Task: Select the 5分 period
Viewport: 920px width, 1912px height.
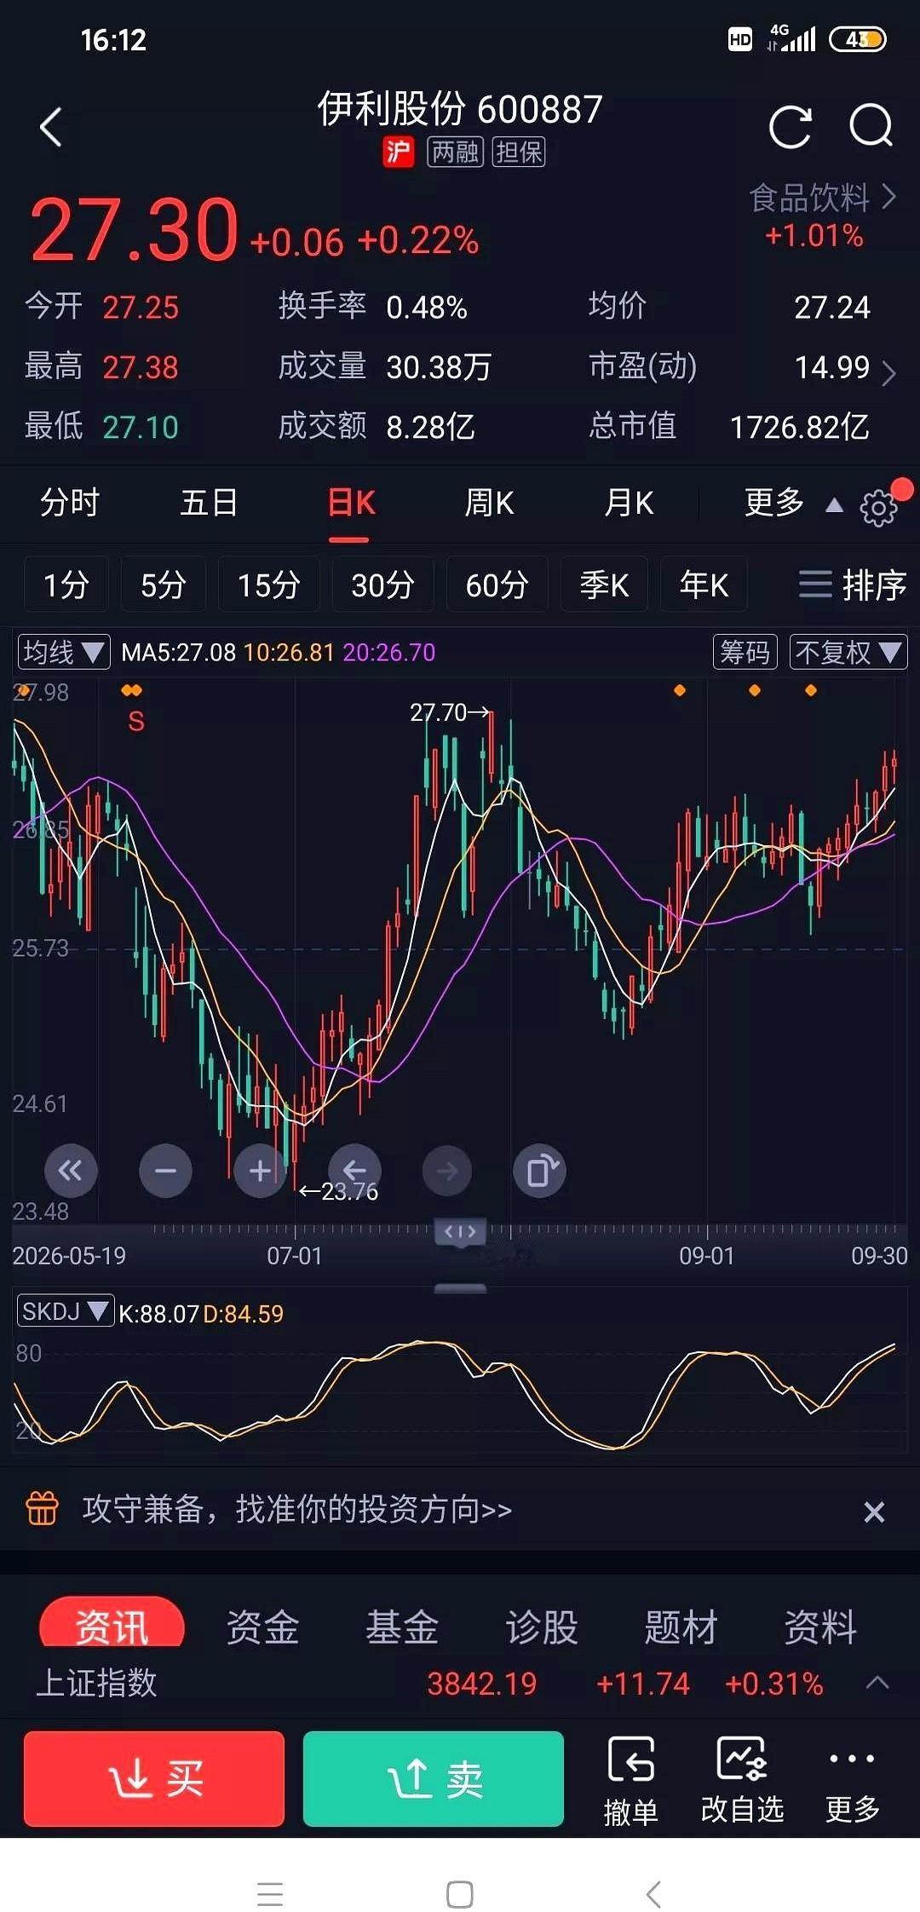Action: (x=163, y=585)
